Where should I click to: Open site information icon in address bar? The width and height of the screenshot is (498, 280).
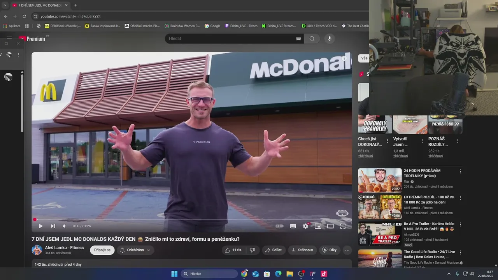click(x=35, y=16)
